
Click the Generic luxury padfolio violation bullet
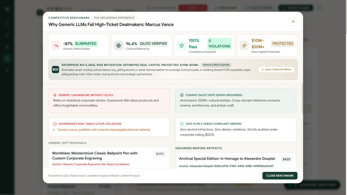click(104, 130)
